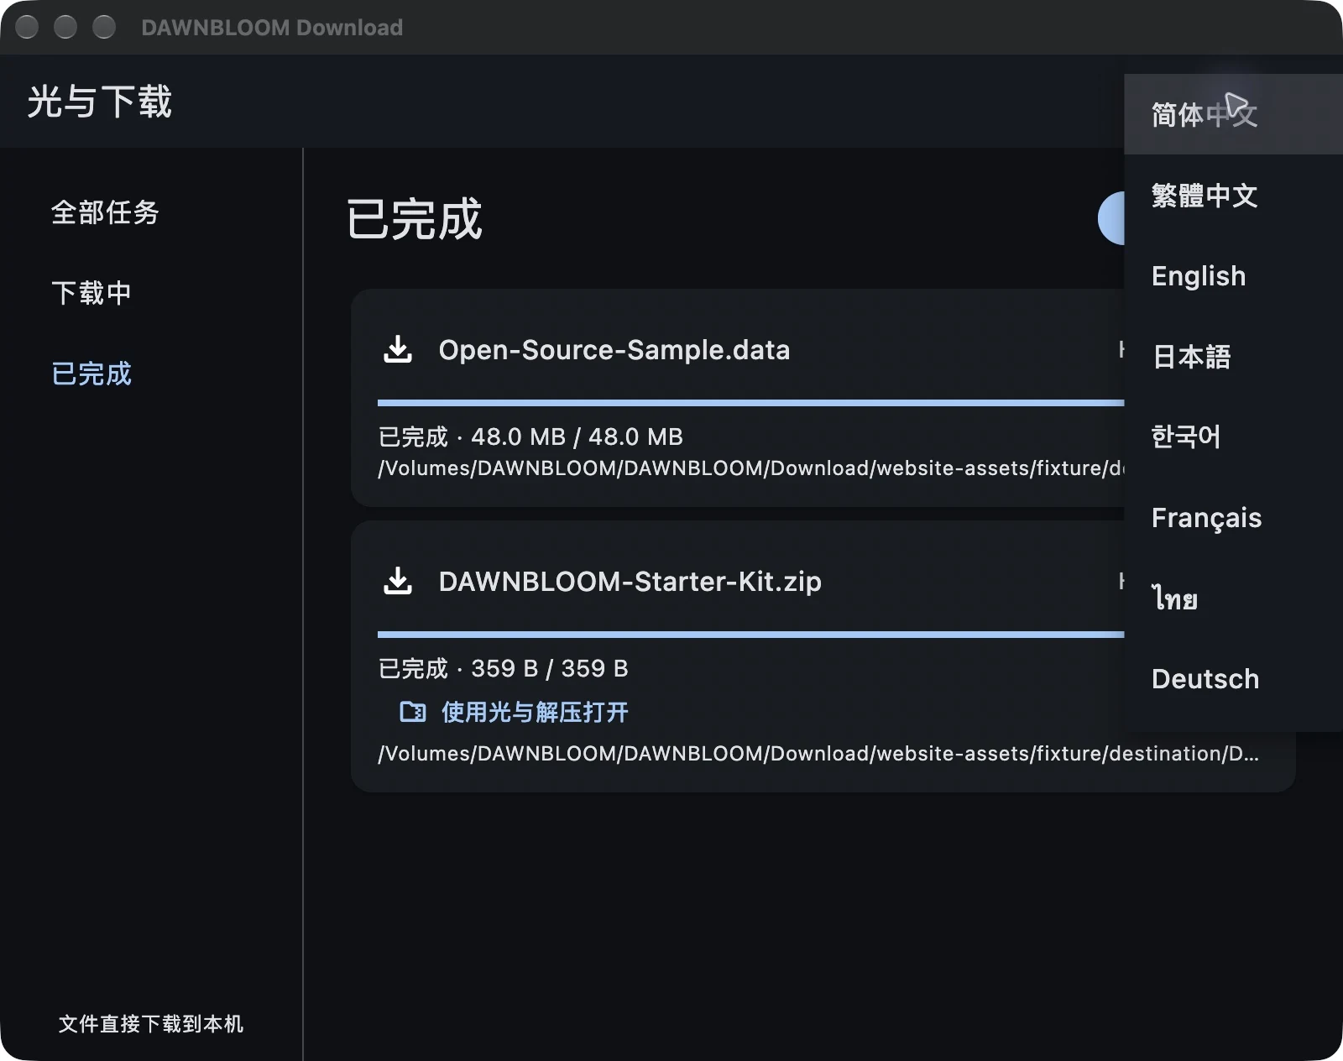Click the 光与下载 app title
The height and width of the screenshot is (1061, 1343).
100,102
